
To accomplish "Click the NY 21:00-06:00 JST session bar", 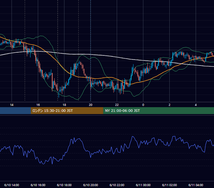I will [158, 111].
